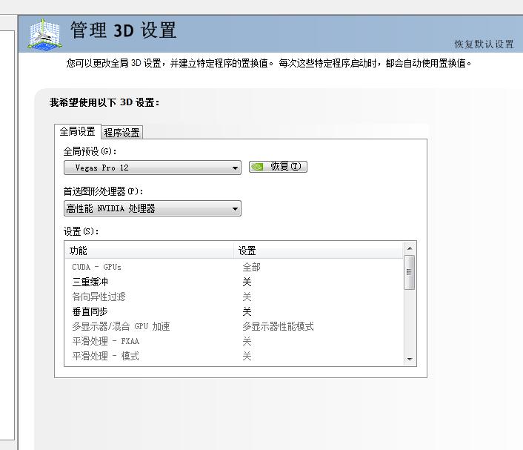Click the 恢复(T) button
The image size is (523, 450).
[279, 167]
